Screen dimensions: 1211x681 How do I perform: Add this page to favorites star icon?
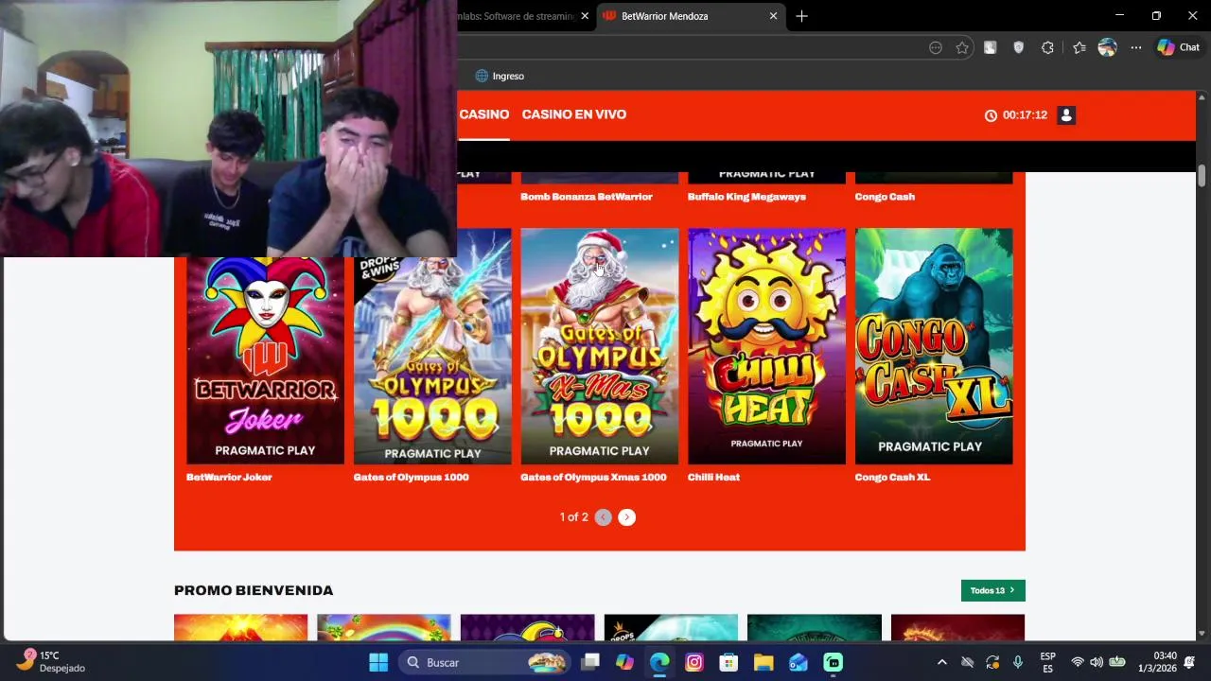[x=962, y=47]
